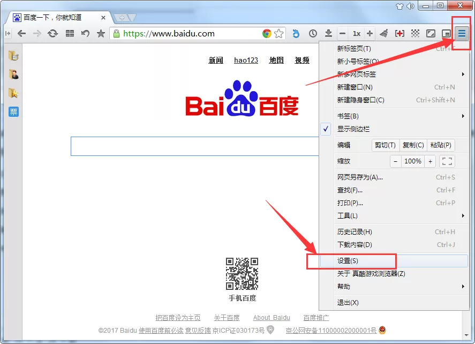Open the 新闻 link
Image resolution: width=475 pixels, height=344 pixels.
[216, 61]
